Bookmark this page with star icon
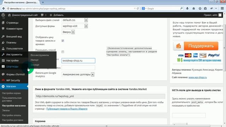 (200, 8)
